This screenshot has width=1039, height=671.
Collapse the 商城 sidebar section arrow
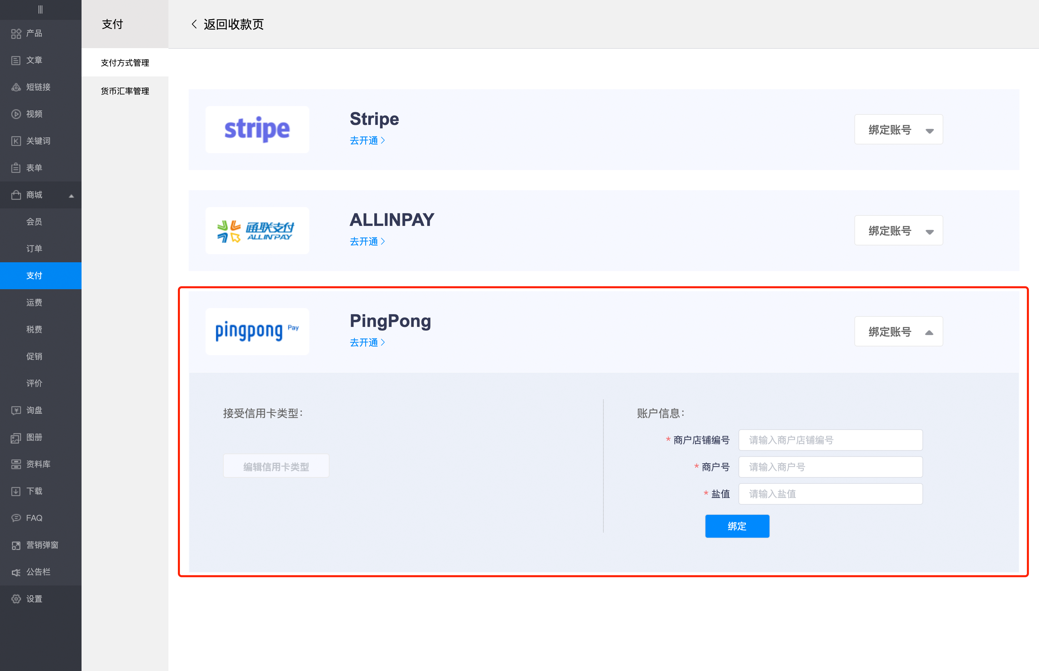[x=71, y=196]
